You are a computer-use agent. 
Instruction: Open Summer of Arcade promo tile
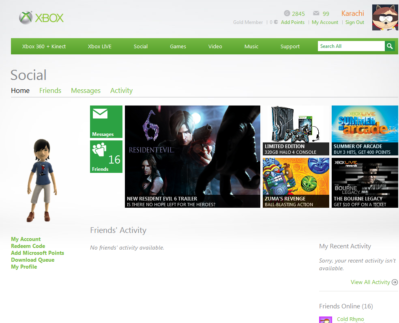coord(365,130)
